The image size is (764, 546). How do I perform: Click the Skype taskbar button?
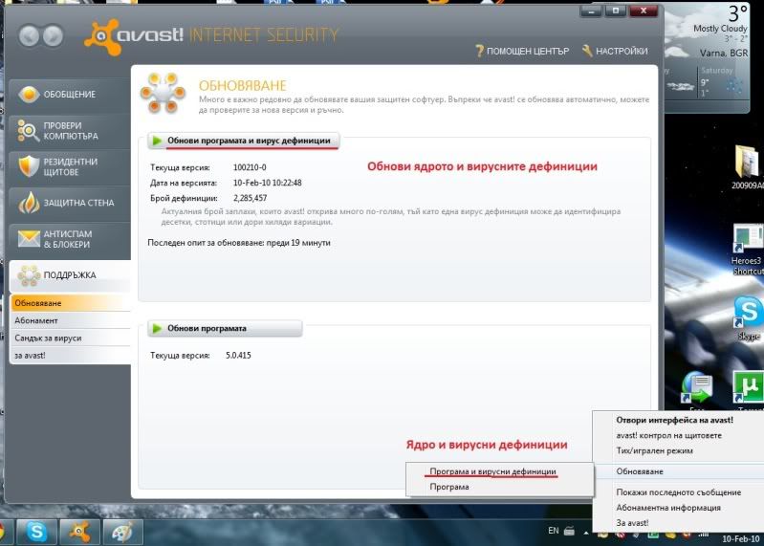(x=36, y=532)
